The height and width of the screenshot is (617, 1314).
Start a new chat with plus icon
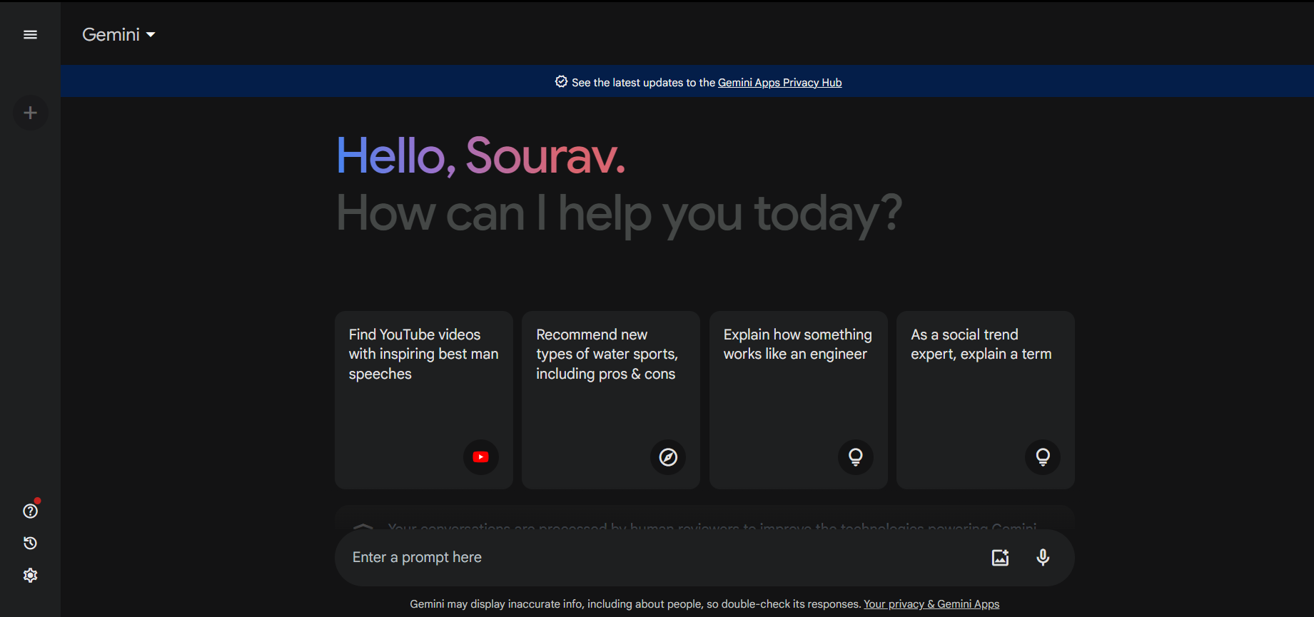(x=30, y=113)
